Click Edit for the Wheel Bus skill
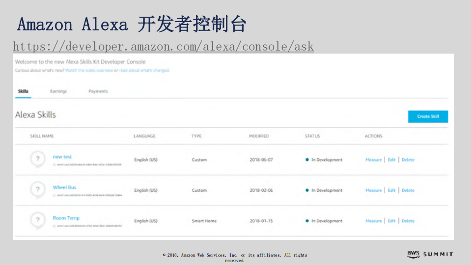 (391, 190)
